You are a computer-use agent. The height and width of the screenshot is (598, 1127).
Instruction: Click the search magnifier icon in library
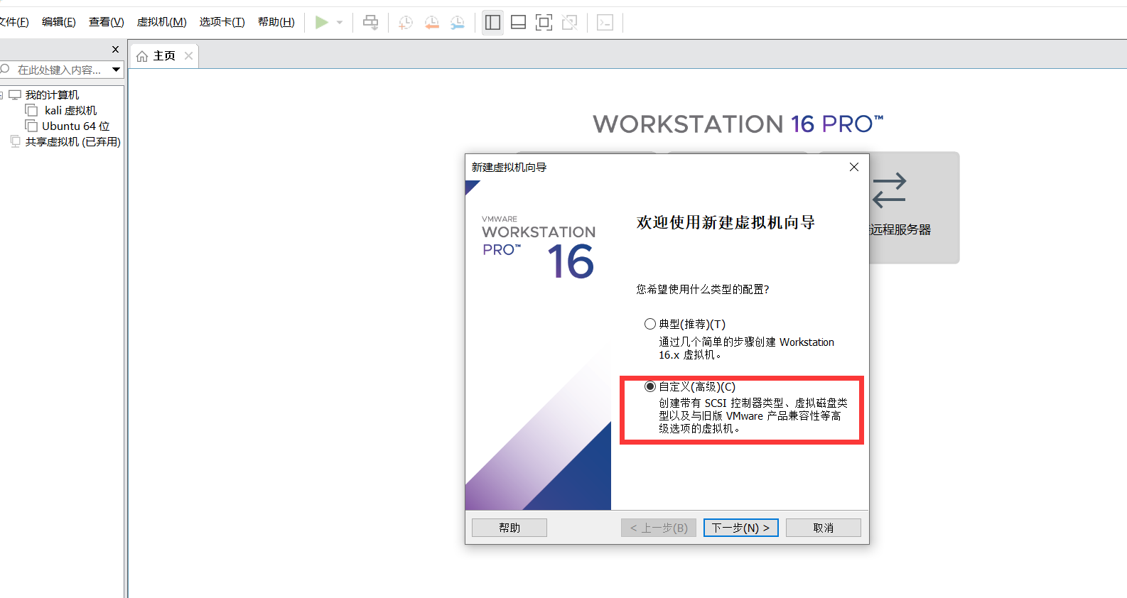coord(5,69)
